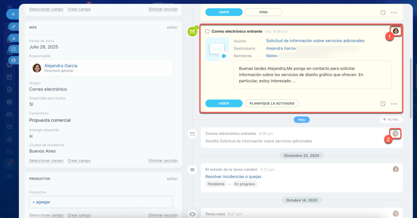Open the Filtro timeline filter
417x218 pixels.
[x=391, y=120]
